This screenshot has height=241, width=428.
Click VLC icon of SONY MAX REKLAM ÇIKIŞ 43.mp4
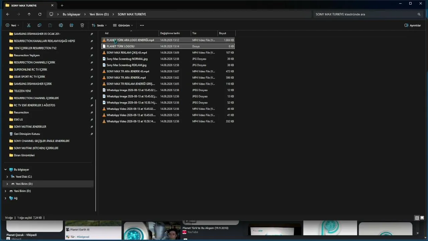click(x=104, y=53)
